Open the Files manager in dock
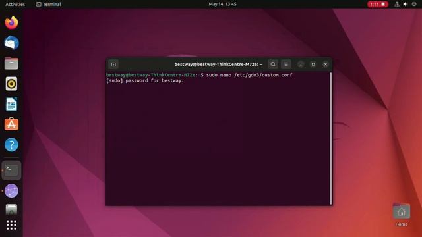The height and width of the screenshot is (237, 422). 11,63
